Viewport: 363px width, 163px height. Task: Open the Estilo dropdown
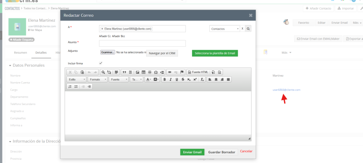pyautogui.click(x=76, y=80)
